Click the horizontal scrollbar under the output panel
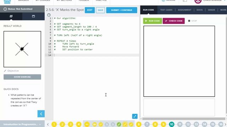Viewport: 227px width, 127px height. (x=184, y=119)
